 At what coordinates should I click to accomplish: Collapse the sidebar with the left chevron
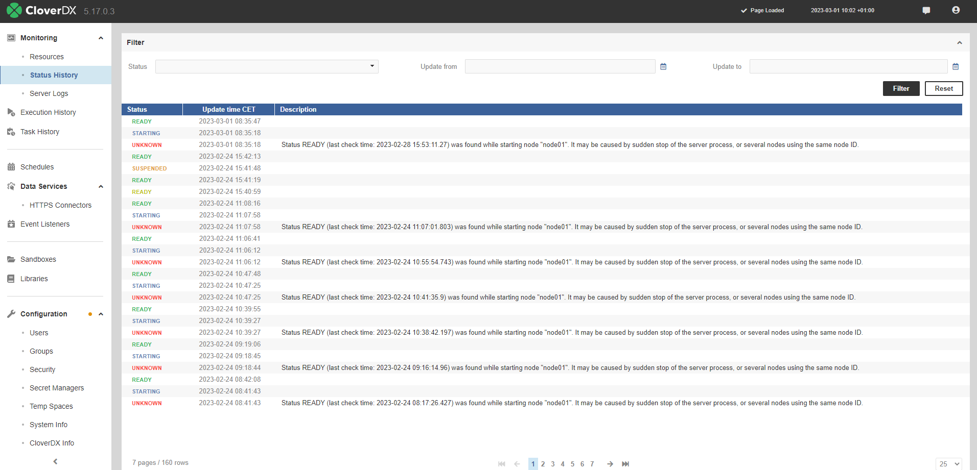(55, 461)
